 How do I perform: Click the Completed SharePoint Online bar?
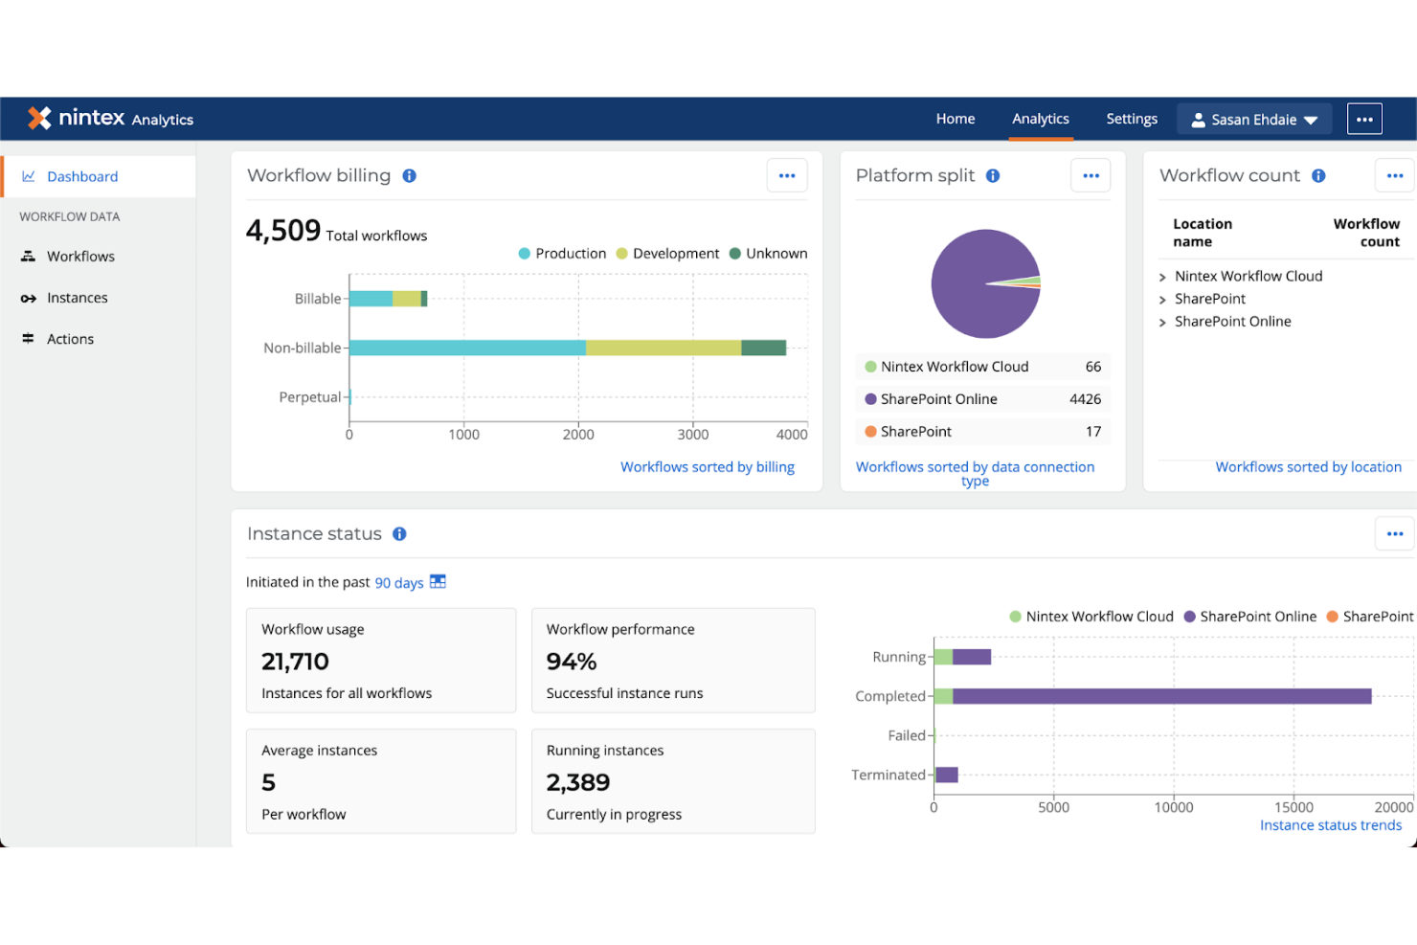[x=1161, y=696]
